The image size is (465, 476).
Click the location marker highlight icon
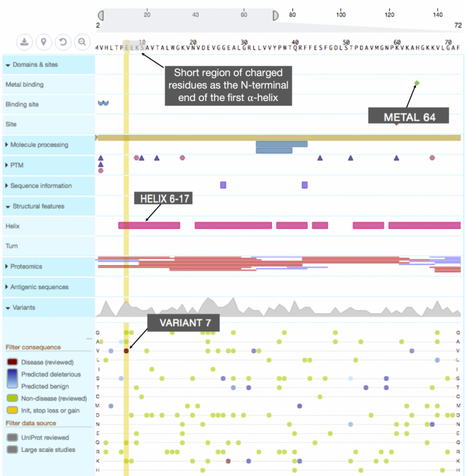[x=43, y=42]
